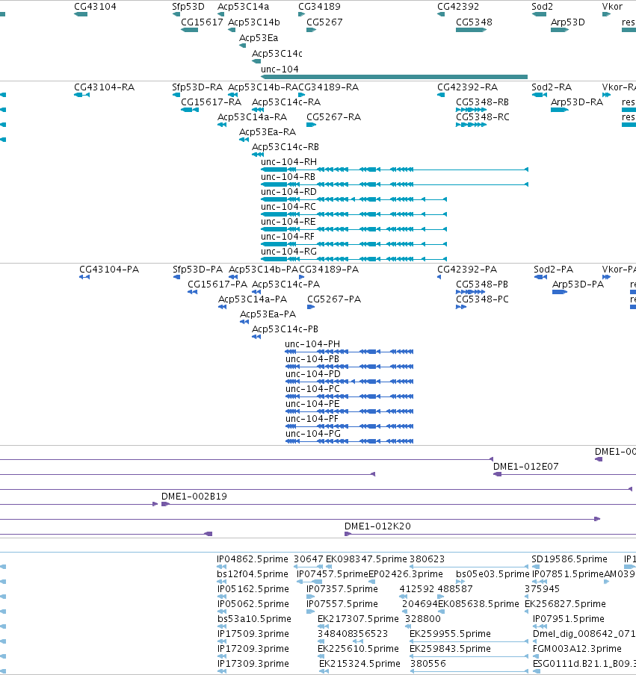Screen dimensions: 636x675
Task: Click the Vkor gene label
Action: pos(612,7)
